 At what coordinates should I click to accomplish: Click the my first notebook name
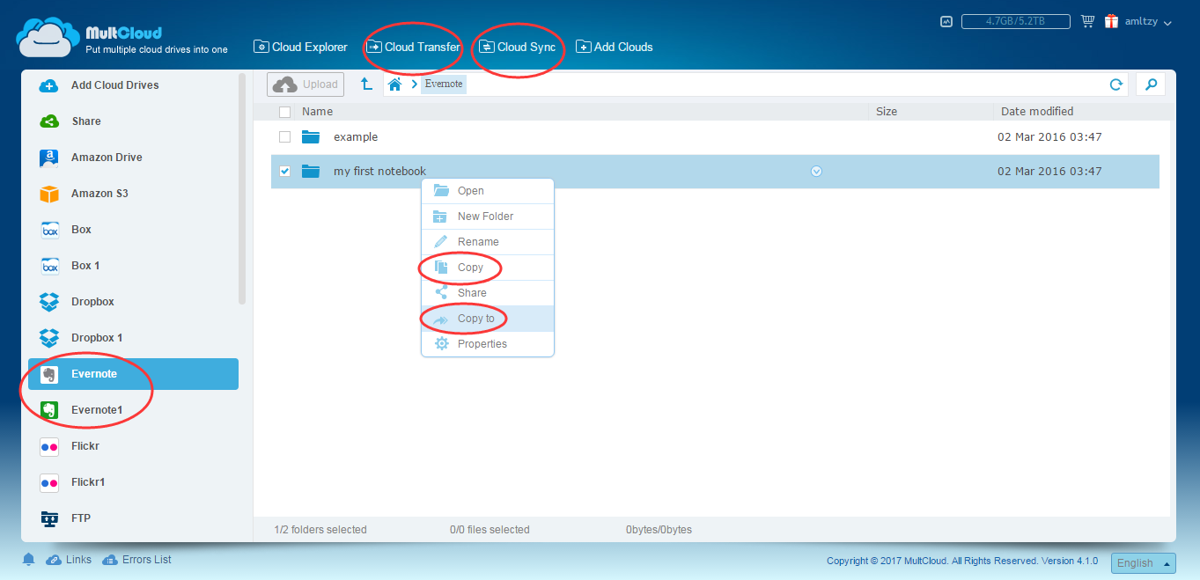[x=379, y=172]
